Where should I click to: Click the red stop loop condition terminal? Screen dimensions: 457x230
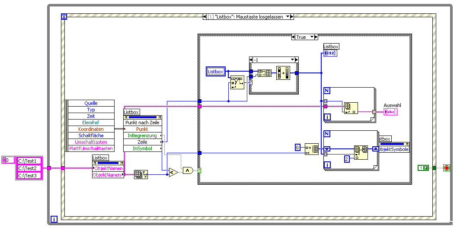pos(447,168)
